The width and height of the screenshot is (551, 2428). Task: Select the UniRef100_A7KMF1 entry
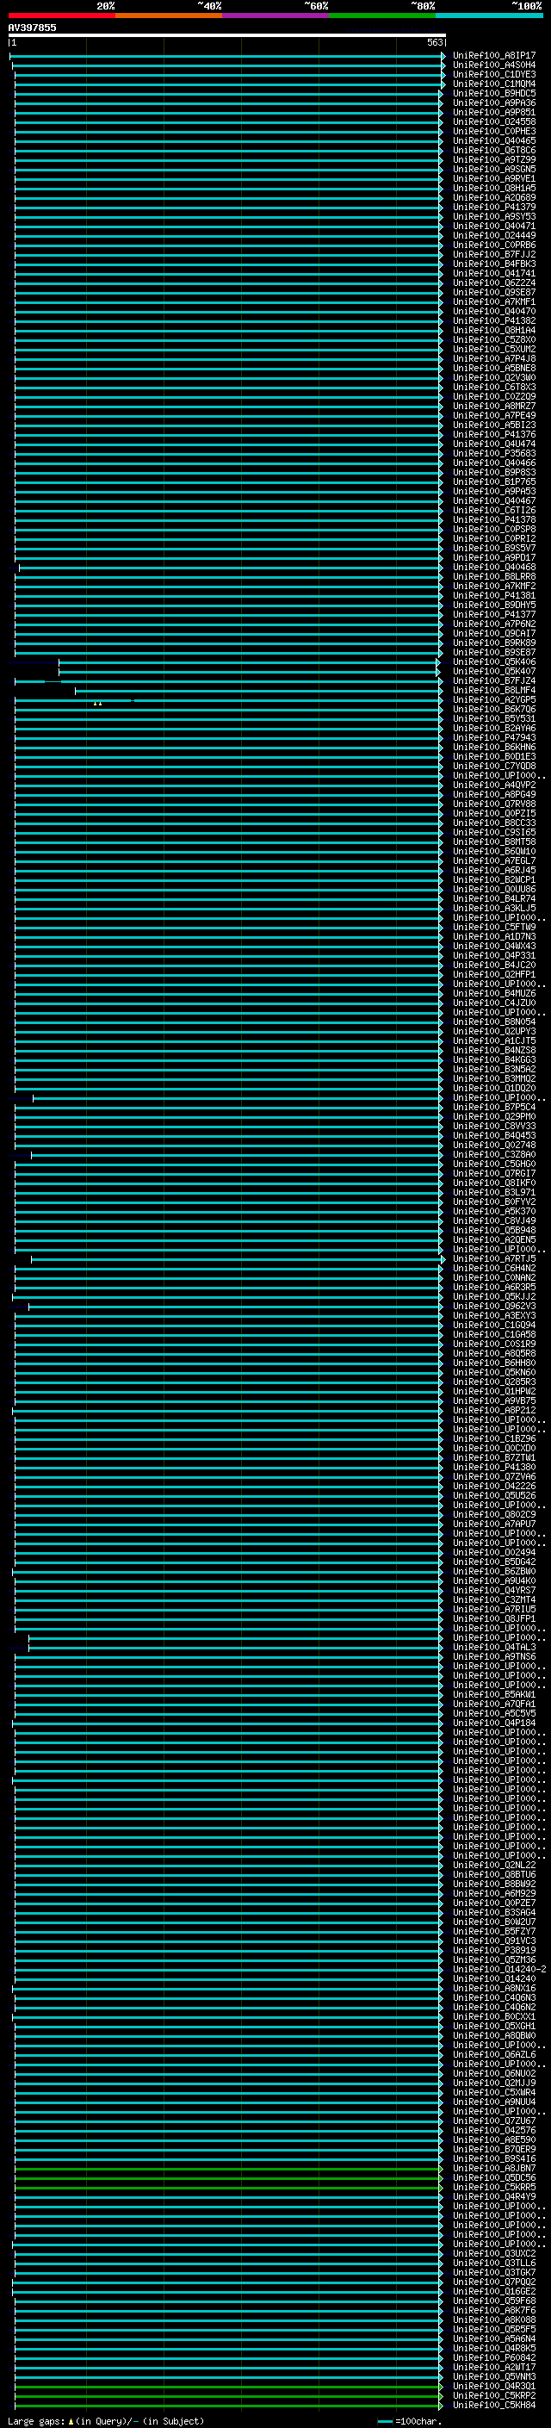coord(493,301)
